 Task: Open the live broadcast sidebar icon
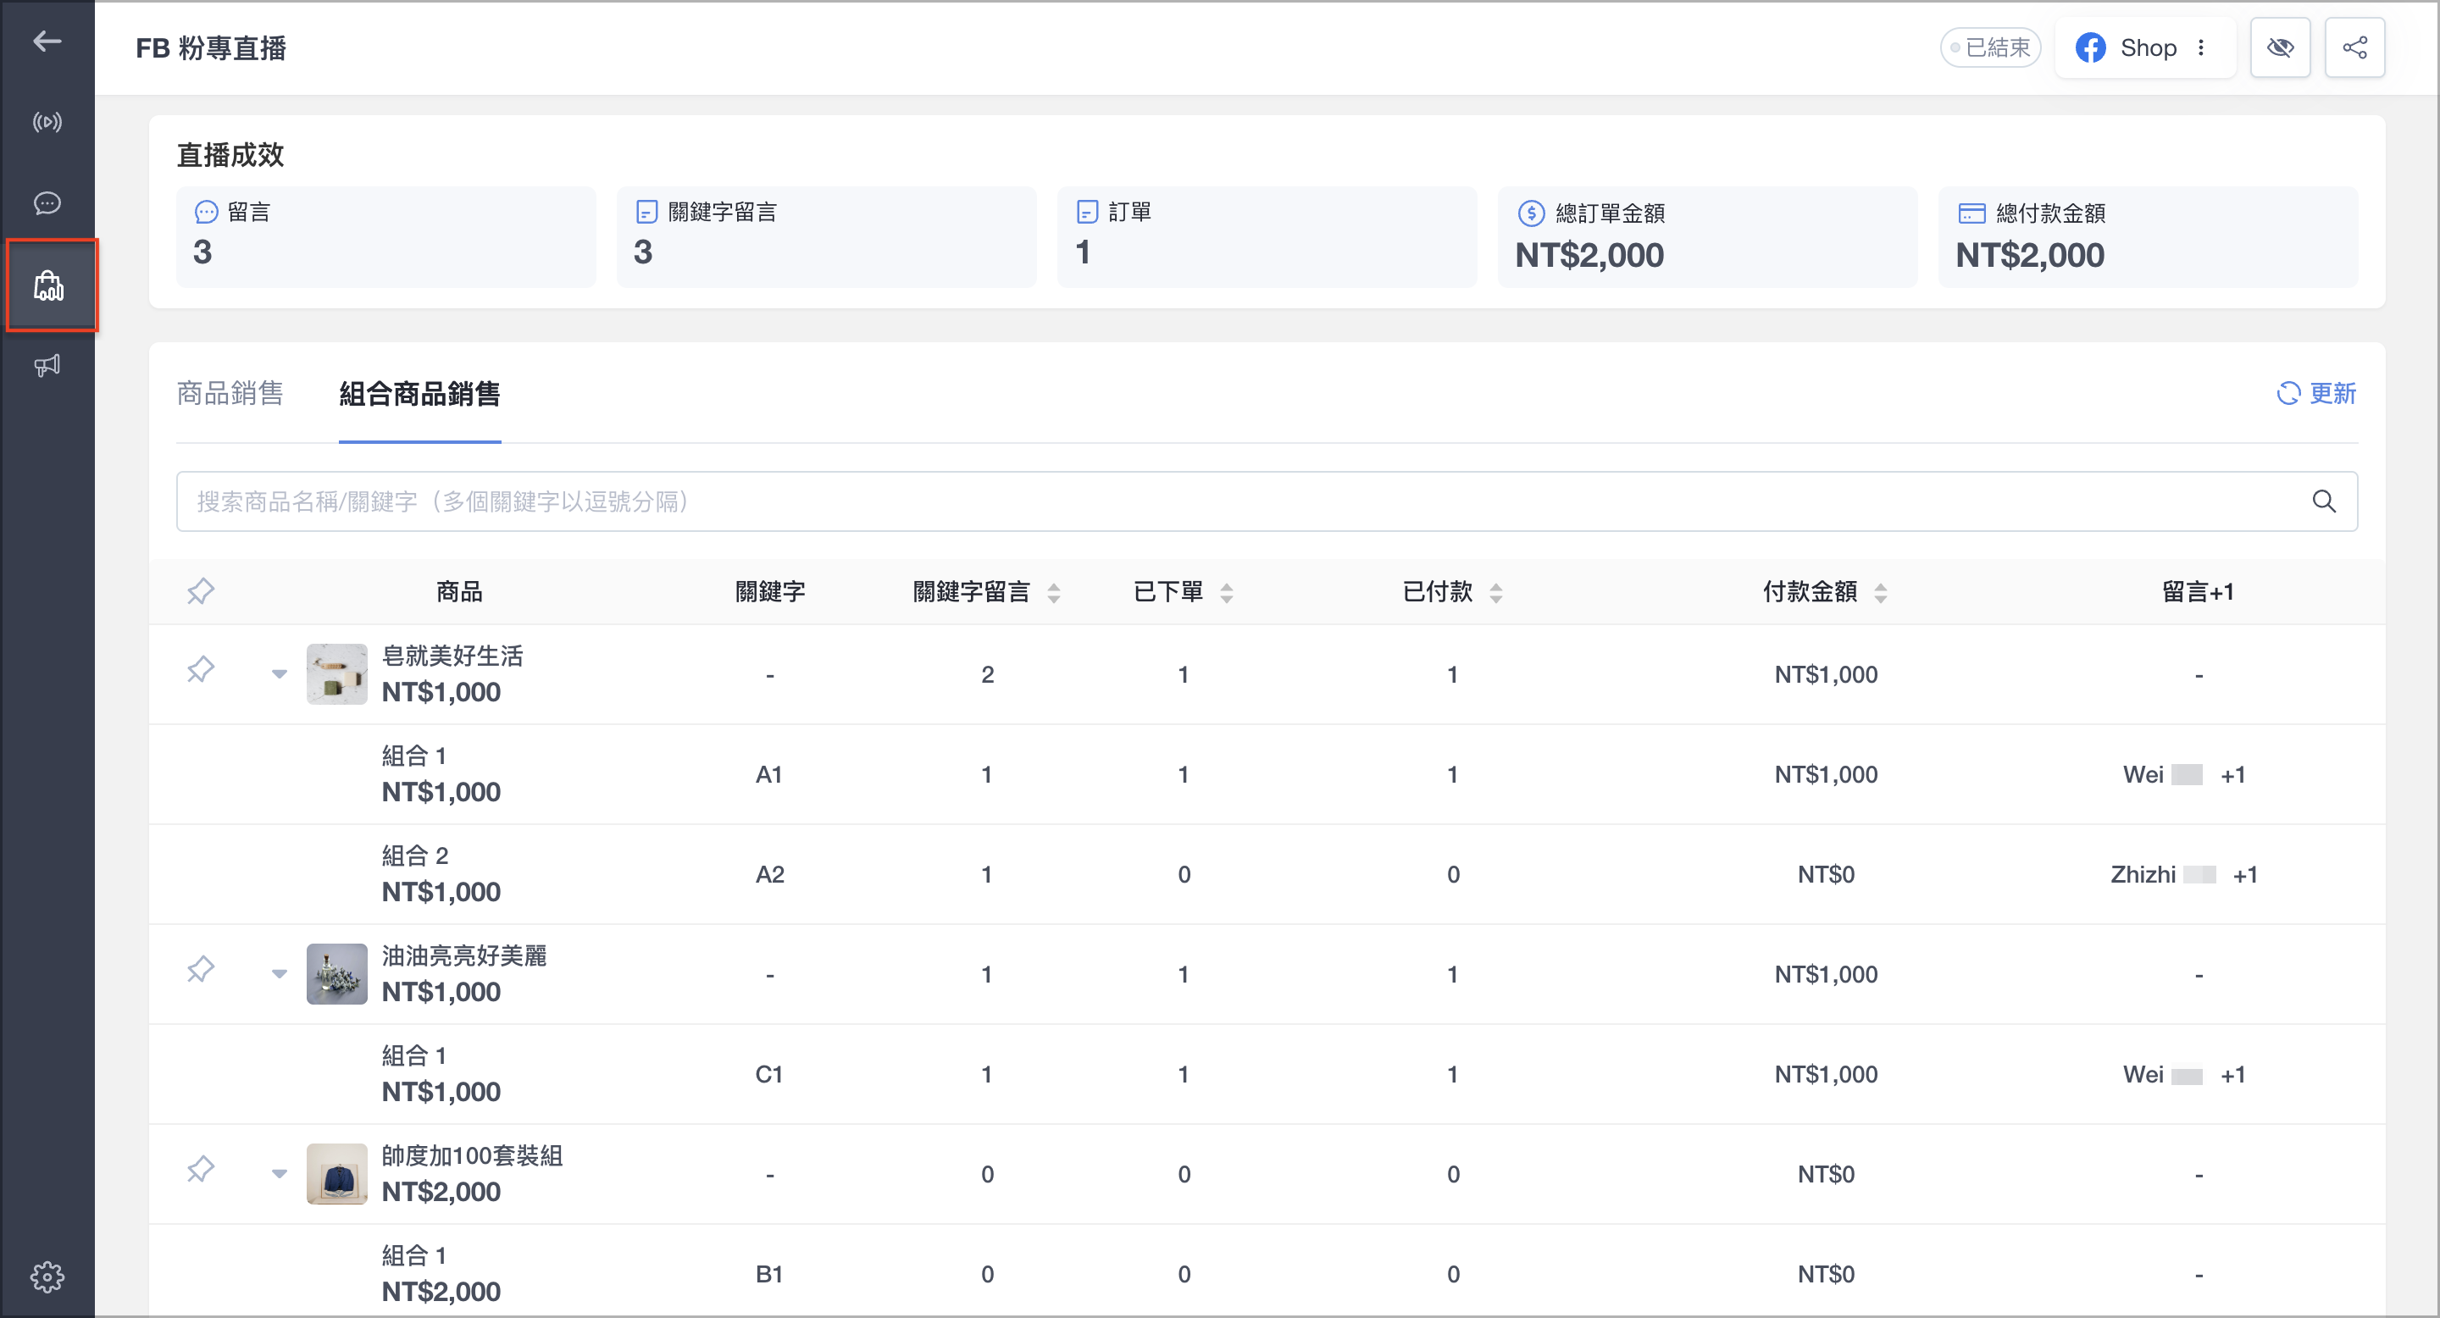point(47,122)
